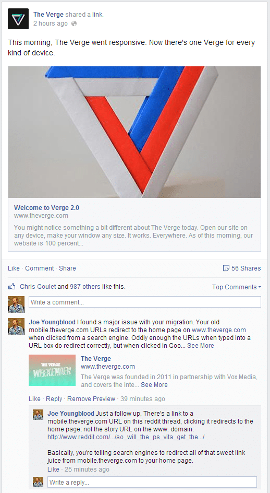
Task: Click the avatar beside Write a comment
Action: [16, 304]
